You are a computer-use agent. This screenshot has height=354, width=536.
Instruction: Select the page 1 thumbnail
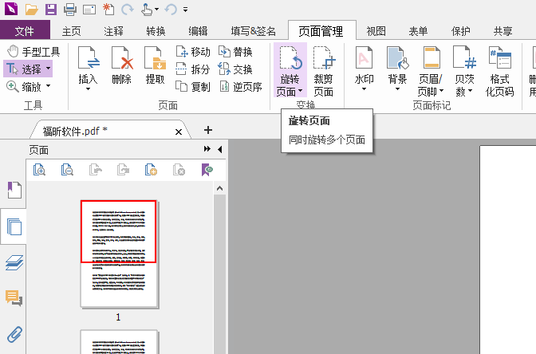point(119,254)
